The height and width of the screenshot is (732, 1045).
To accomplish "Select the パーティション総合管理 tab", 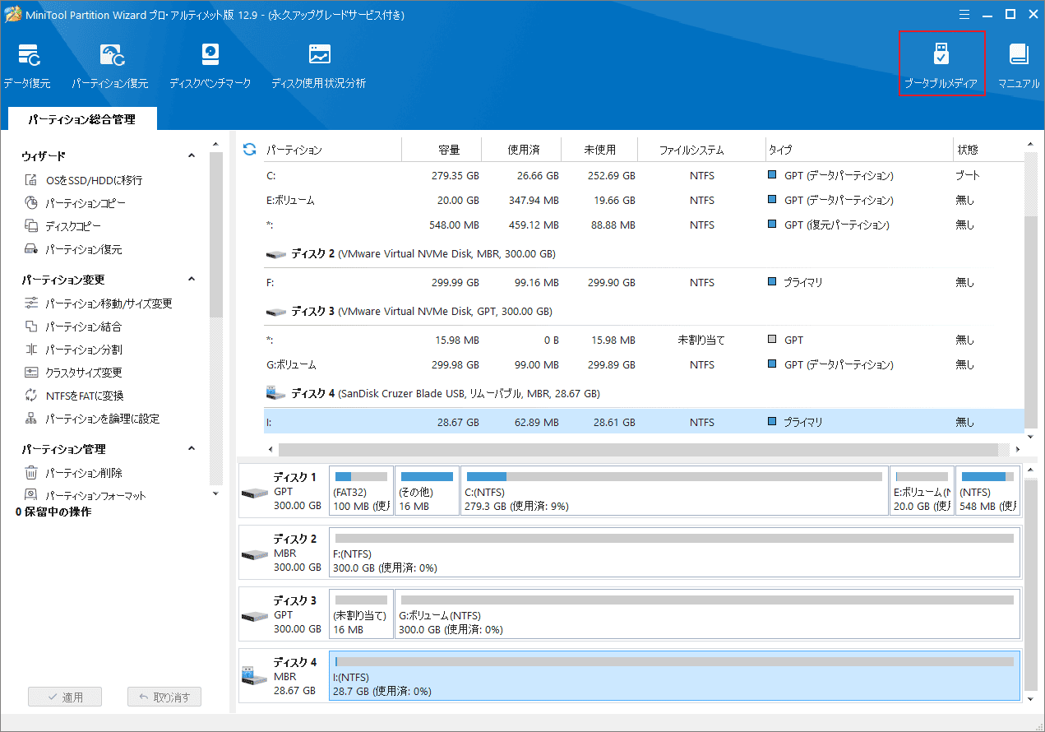I will coord(81,119).
